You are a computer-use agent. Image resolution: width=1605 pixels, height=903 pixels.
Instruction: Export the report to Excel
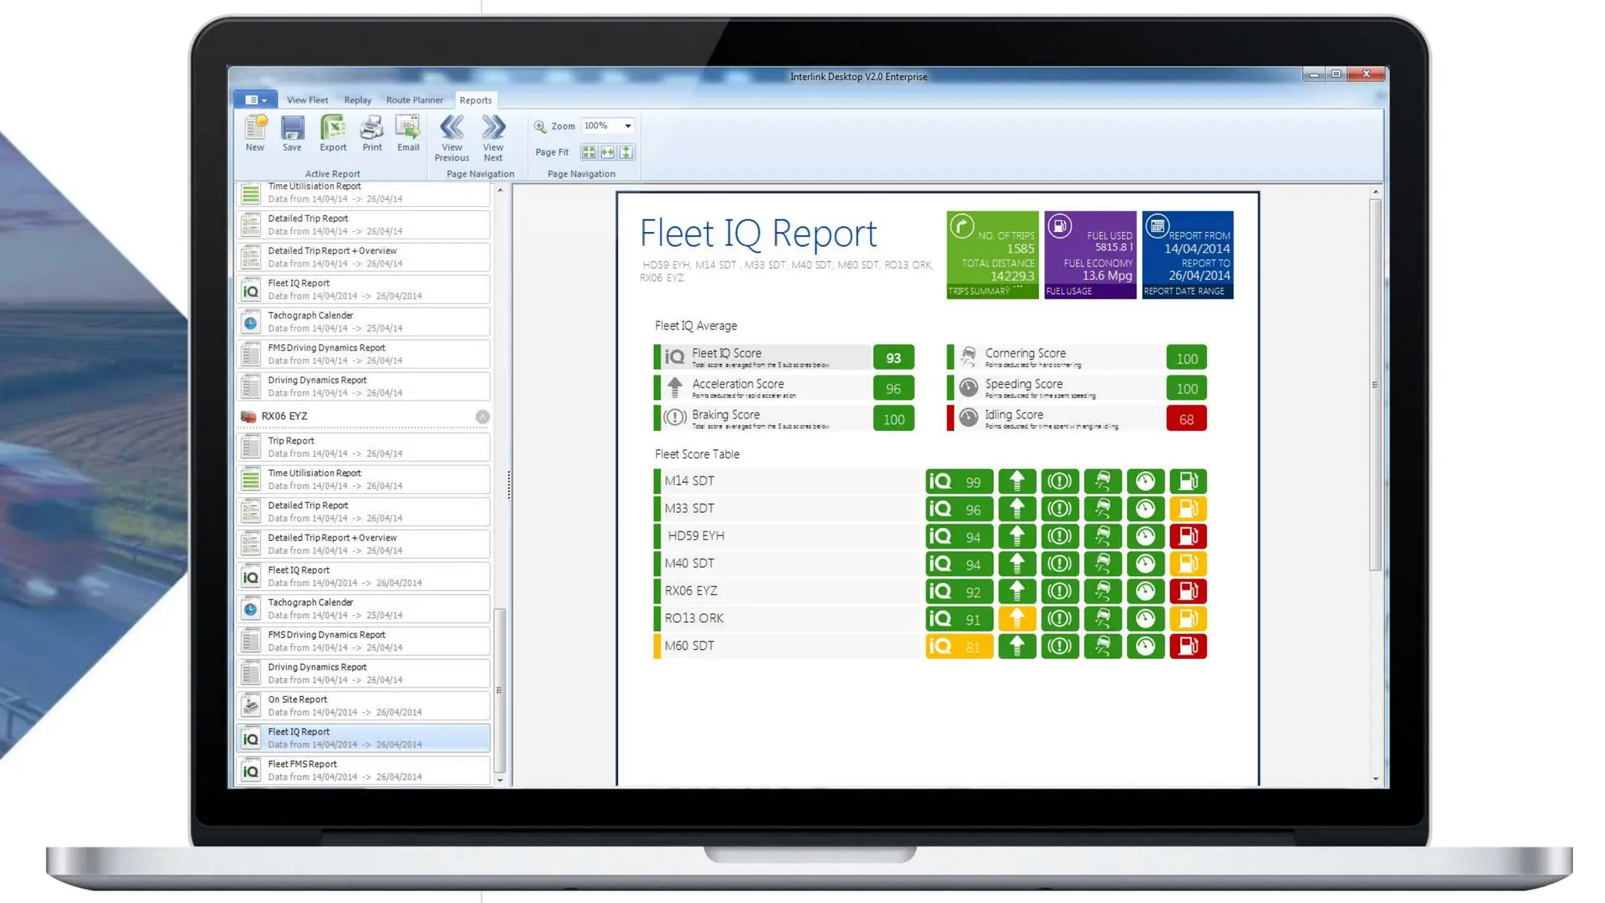pos(332,129)
